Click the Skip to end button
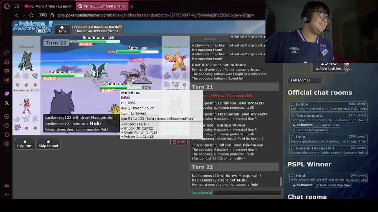The height and width of the screenshot is (212, 378). (x=48, y=144)
